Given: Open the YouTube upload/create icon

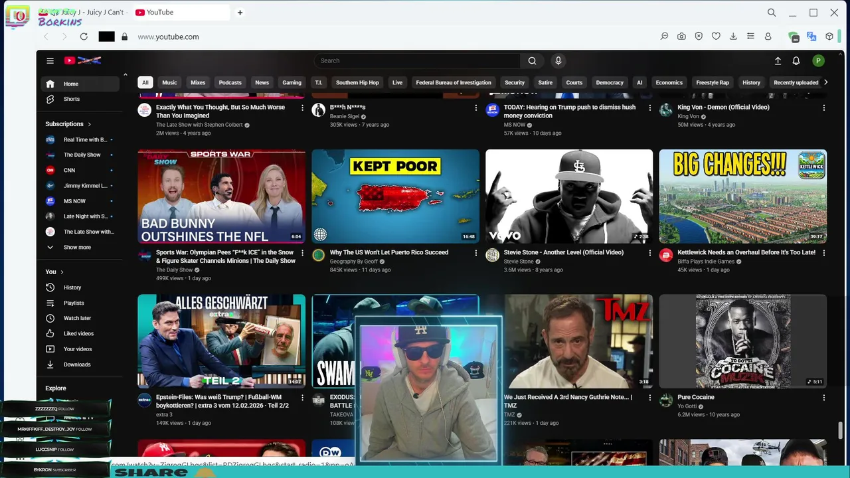Looking at the screenshot, I should coord(778,60).
